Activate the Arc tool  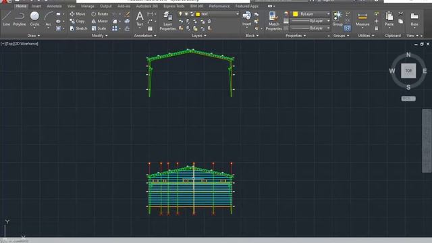pos(48,19)
